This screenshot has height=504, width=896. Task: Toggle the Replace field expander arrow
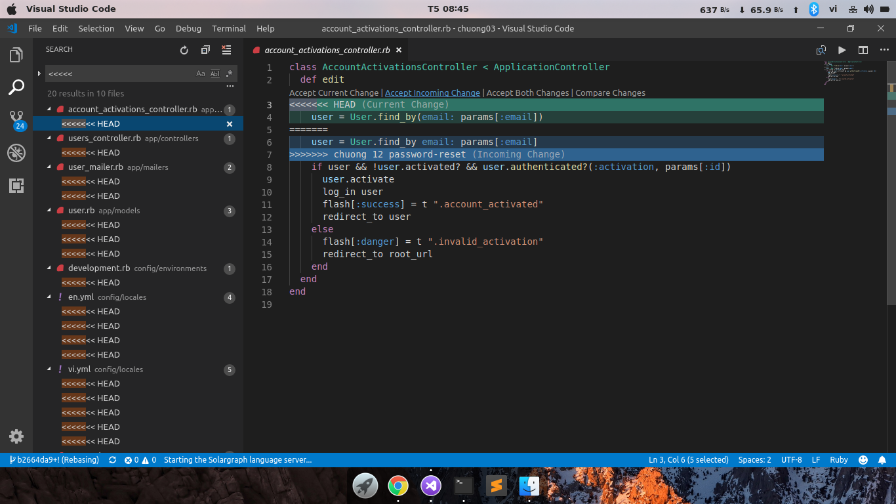tap(39, 73)
